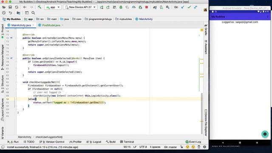272x153 pixels.
Task: Collapse onOptionsItemSelected method fold marker
Action: coord(16,59)
